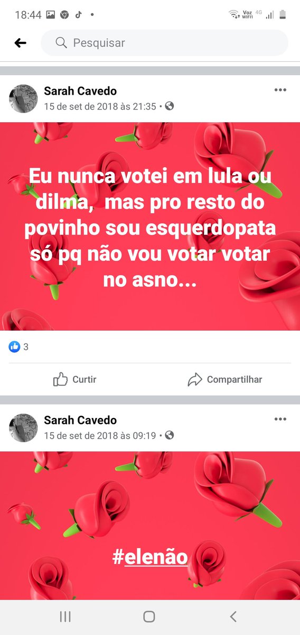Open the first Sarah Cavedo profile picture

[x=23, y=98]
